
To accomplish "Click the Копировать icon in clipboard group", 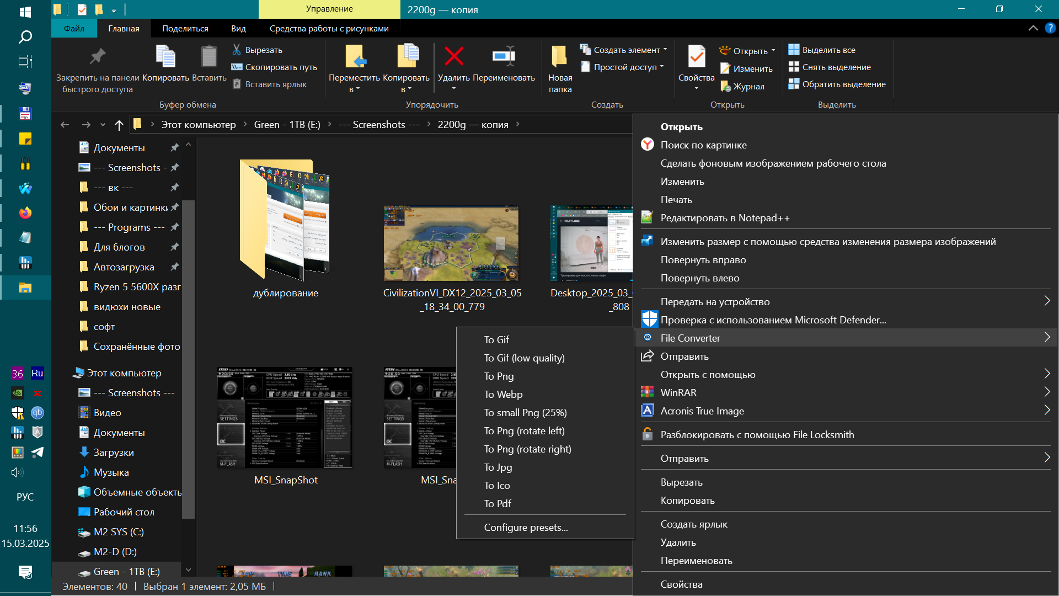I will (x=165, y=56).
